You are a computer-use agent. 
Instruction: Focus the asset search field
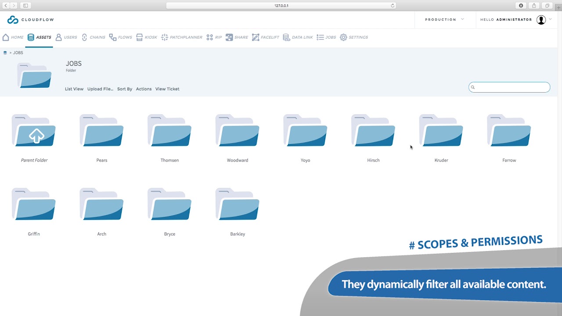[x=509, y=87]
